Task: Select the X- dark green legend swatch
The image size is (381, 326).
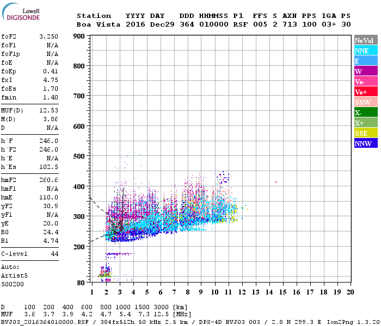Action: 366,112
